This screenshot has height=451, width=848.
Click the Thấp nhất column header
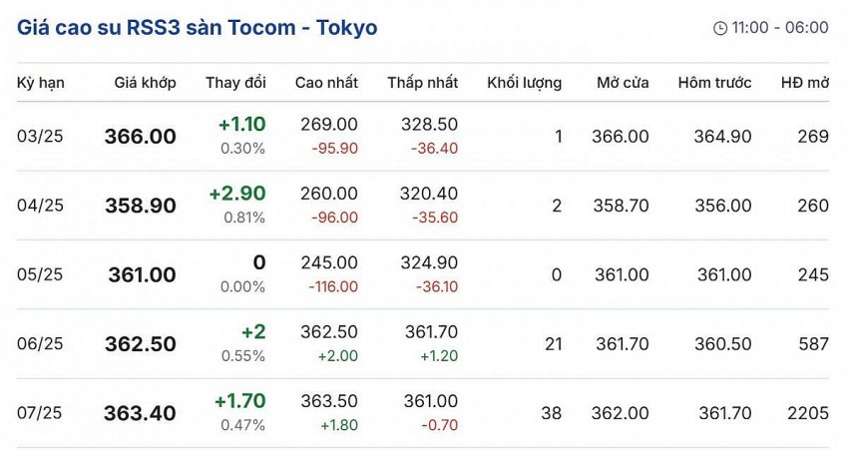click(423, 83)
